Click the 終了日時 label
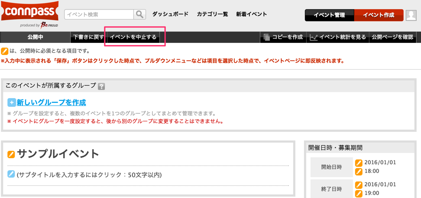The height and width of the screenshot is (198, 421). pos(332,189)
